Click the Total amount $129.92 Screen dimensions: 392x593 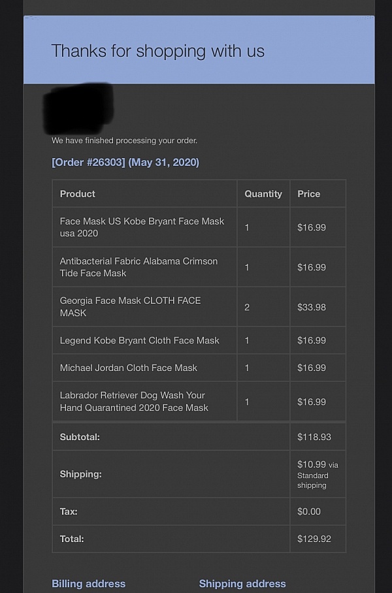pos(314,539)
